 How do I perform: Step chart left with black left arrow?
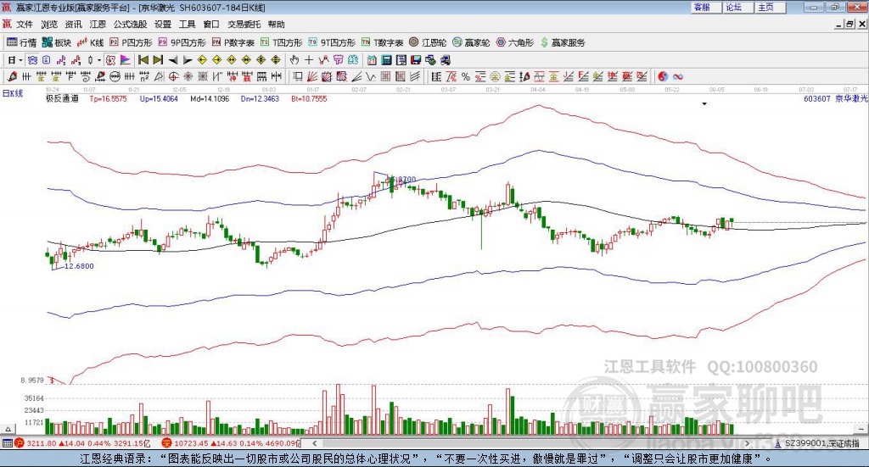pos(173,60)
